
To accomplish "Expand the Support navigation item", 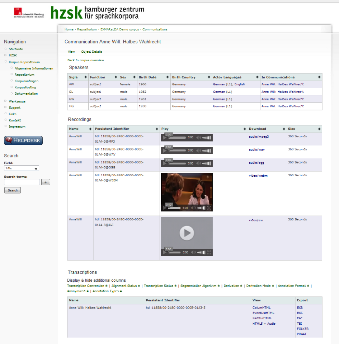I will pos(5,107).
